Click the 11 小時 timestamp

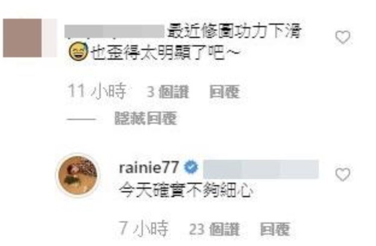[x=97, y=91]
